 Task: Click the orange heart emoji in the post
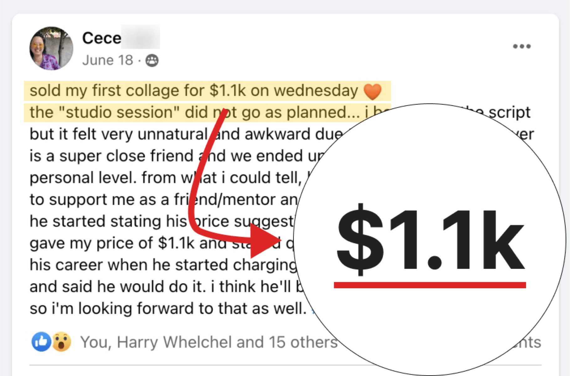[372, 91]
